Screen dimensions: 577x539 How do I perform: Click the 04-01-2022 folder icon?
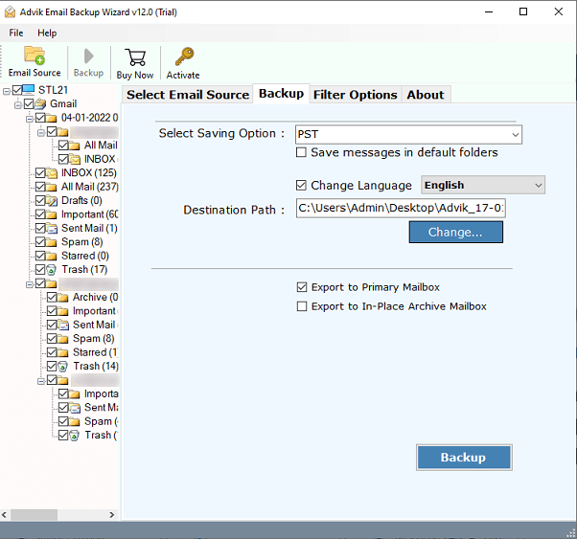[x=52, y=118]
